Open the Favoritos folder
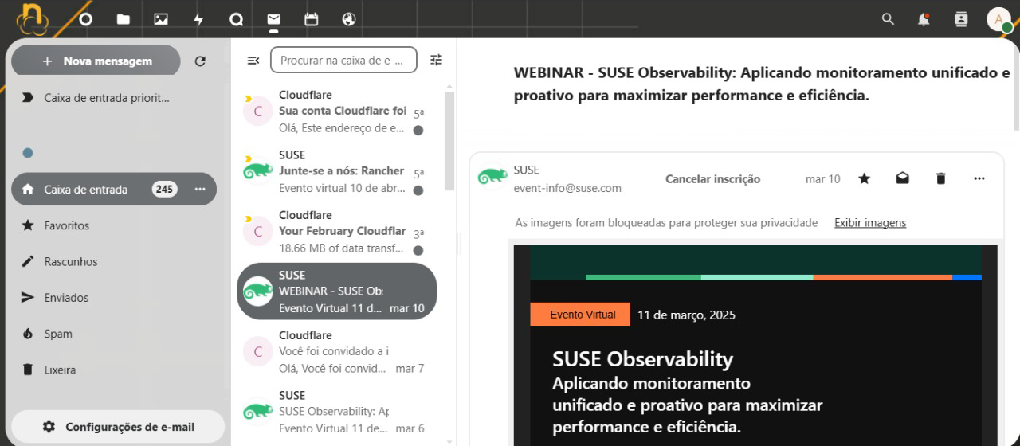1020x446 pixels. coord(114,225)
